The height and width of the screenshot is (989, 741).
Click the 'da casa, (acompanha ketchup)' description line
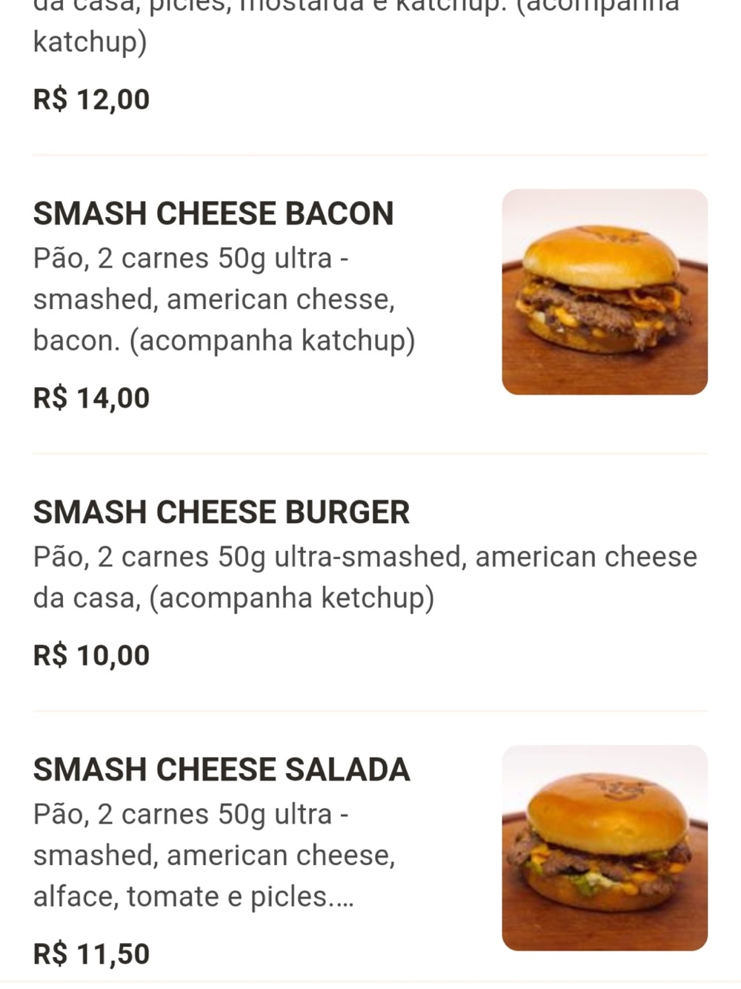(x=233, y=598)
